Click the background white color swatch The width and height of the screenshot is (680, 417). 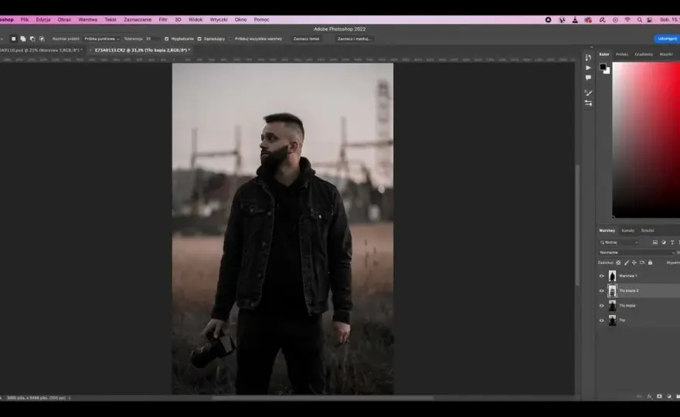607,71
